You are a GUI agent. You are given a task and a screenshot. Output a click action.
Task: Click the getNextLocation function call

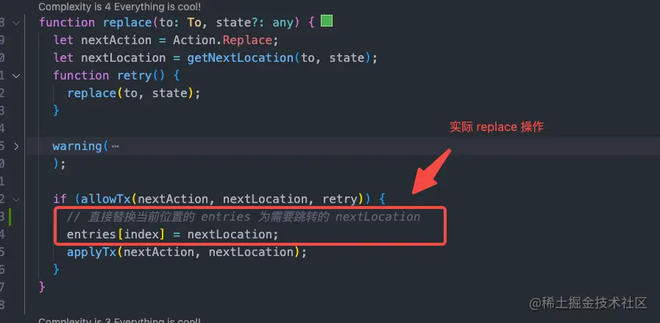coord(241,57)
